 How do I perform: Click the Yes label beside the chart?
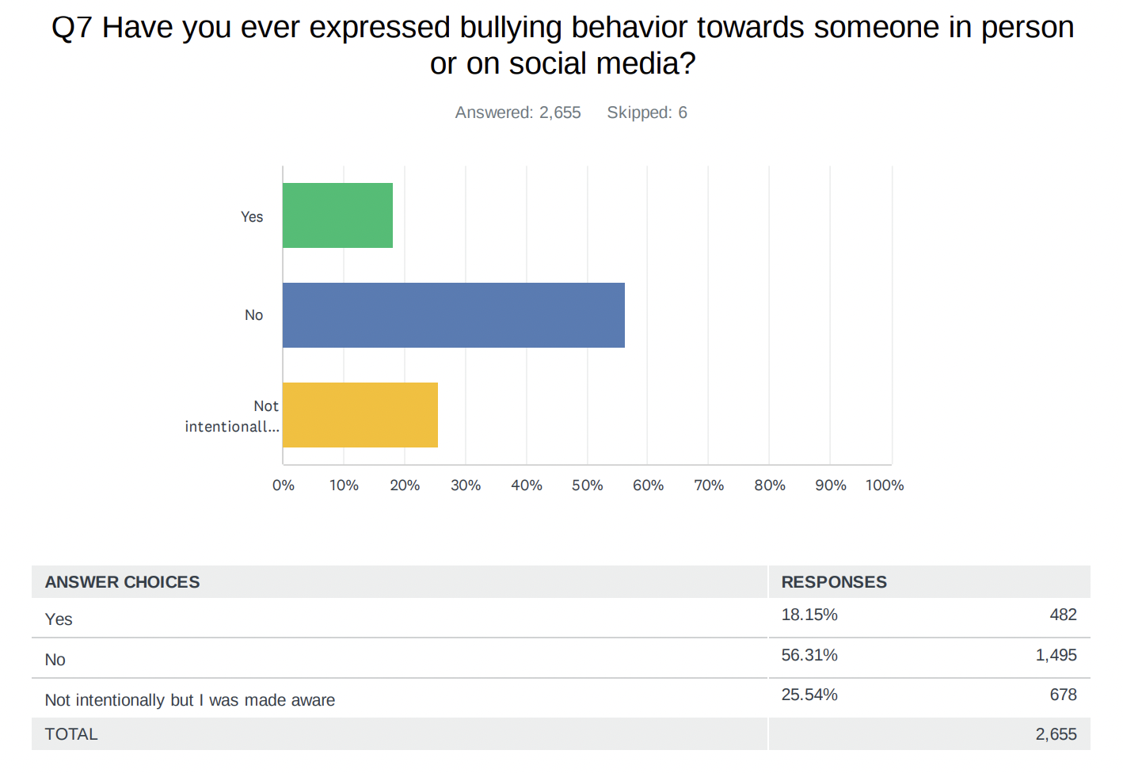coord(252,217)
